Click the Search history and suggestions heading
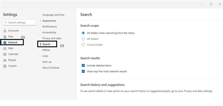The height and width of the screenshot is (106, 223). (102, 85)
